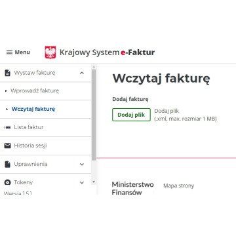Click the green Dodaj plik button
The width and height of the screenshot is (236, 236).
131,115
